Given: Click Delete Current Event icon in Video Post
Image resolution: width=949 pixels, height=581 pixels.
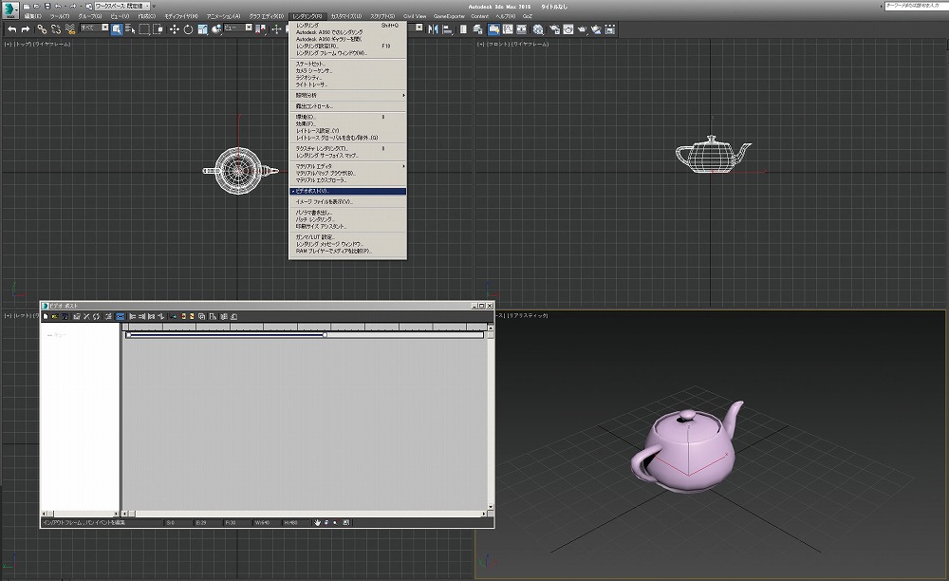Looking at the screenshot, I should click(86, 316).
